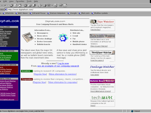Open the Favorites folder toolbar icon

[x=29, y=5]
